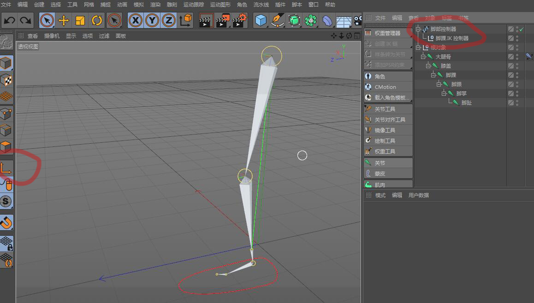Toggle layer checkbox for 膝盖 row
This screenshot has height=303, width=534.
click(x=511, y=66)
